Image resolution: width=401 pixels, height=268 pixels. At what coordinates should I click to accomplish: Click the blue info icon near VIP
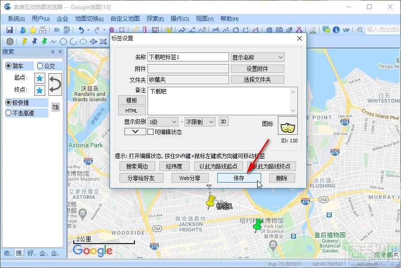click(x=336, y=30)
